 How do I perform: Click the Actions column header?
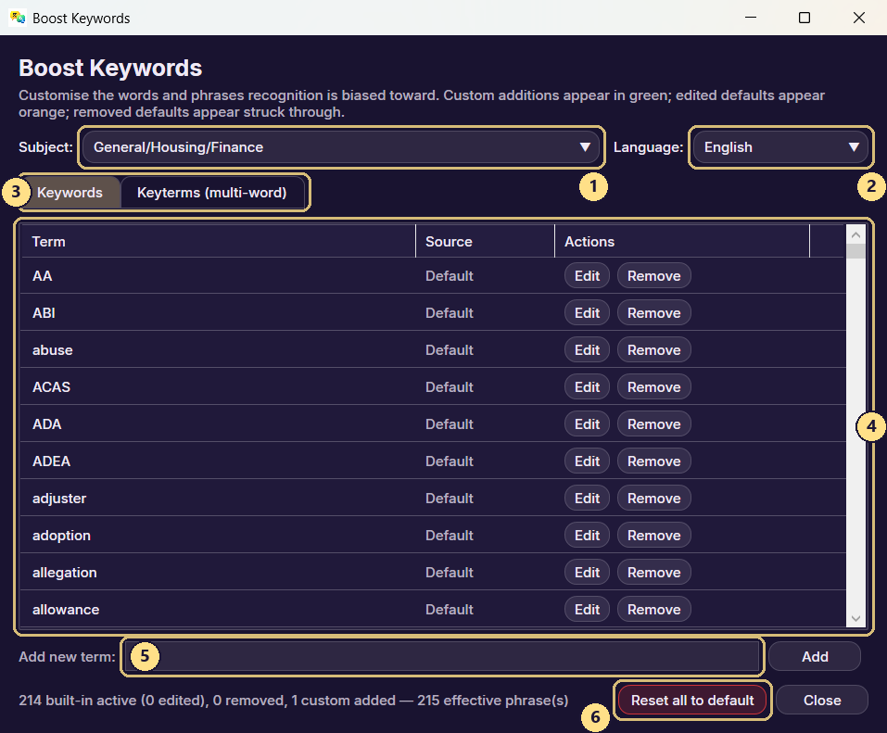682,242
